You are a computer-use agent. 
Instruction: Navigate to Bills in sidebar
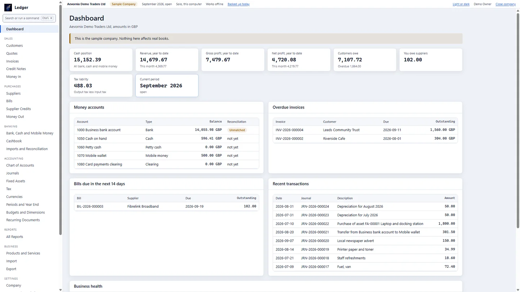pos(9,101)
